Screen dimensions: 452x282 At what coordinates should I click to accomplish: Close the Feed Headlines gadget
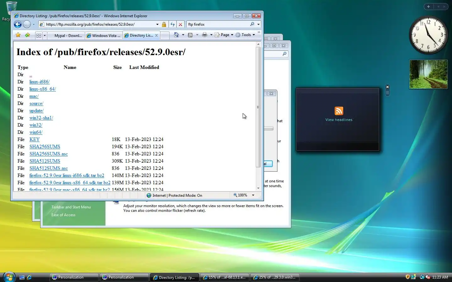[x=387, y=87]
